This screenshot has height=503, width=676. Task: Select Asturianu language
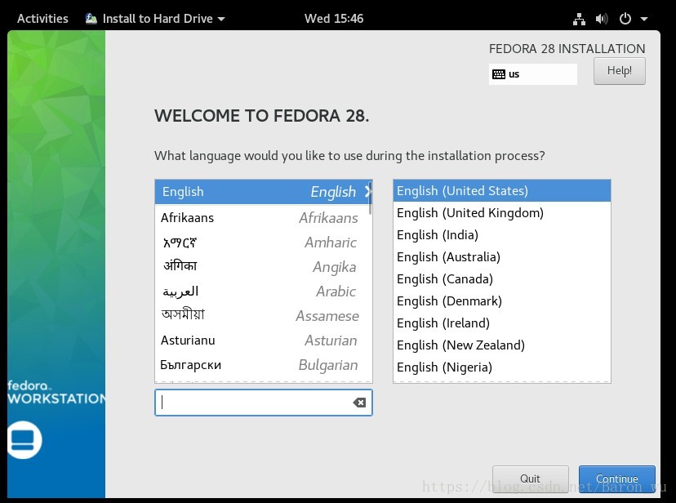[262, 341]
